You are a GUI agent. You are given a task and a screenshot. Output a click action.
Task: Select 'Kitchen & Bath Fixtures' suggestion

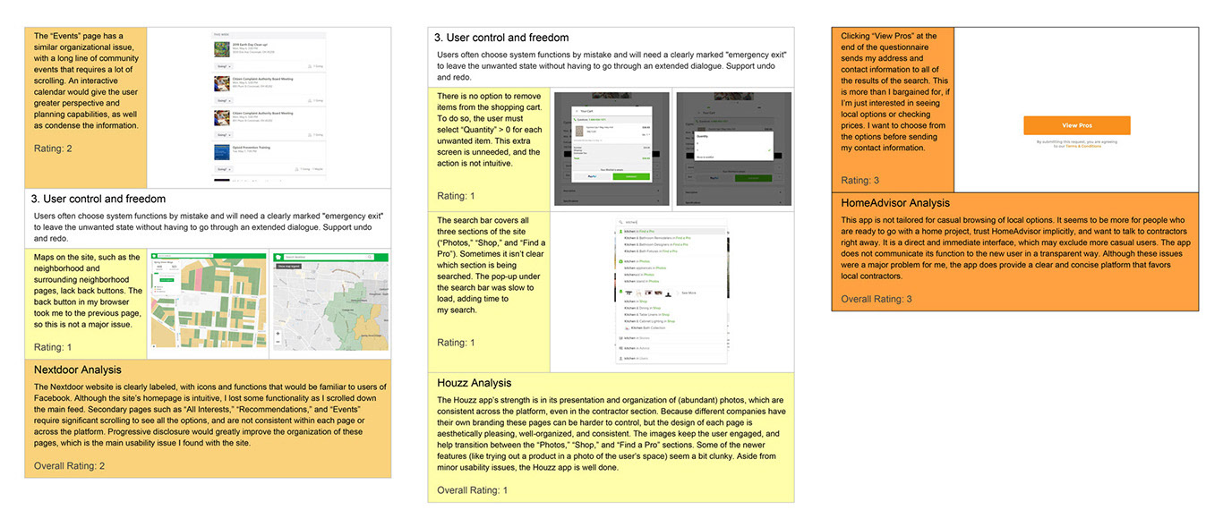coord(650,251)
